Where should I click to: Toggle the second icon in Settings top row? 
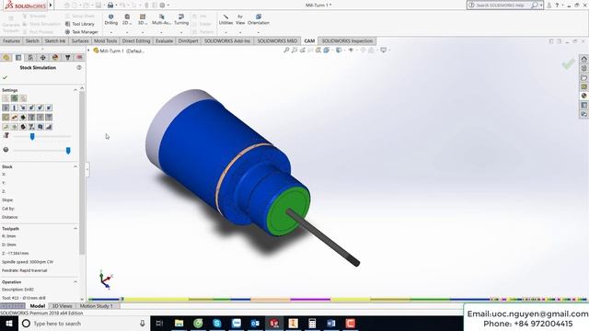pos(15,98)
